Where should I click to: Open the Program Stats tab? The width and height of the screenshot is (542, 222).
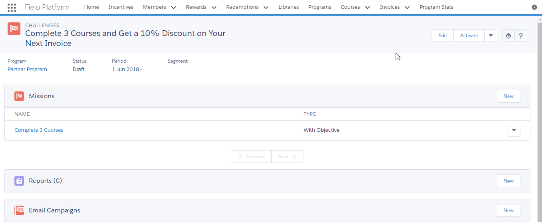pos(436,7)
